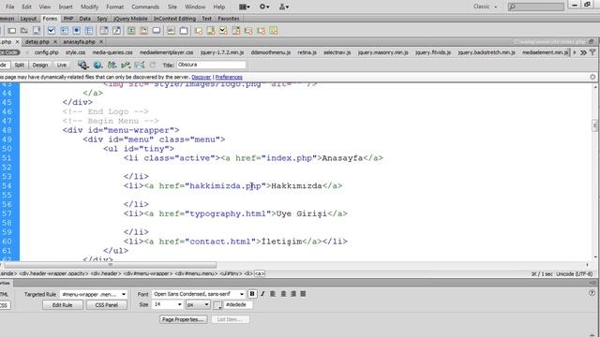Insert a Select list/menu element

pos(104,31)
